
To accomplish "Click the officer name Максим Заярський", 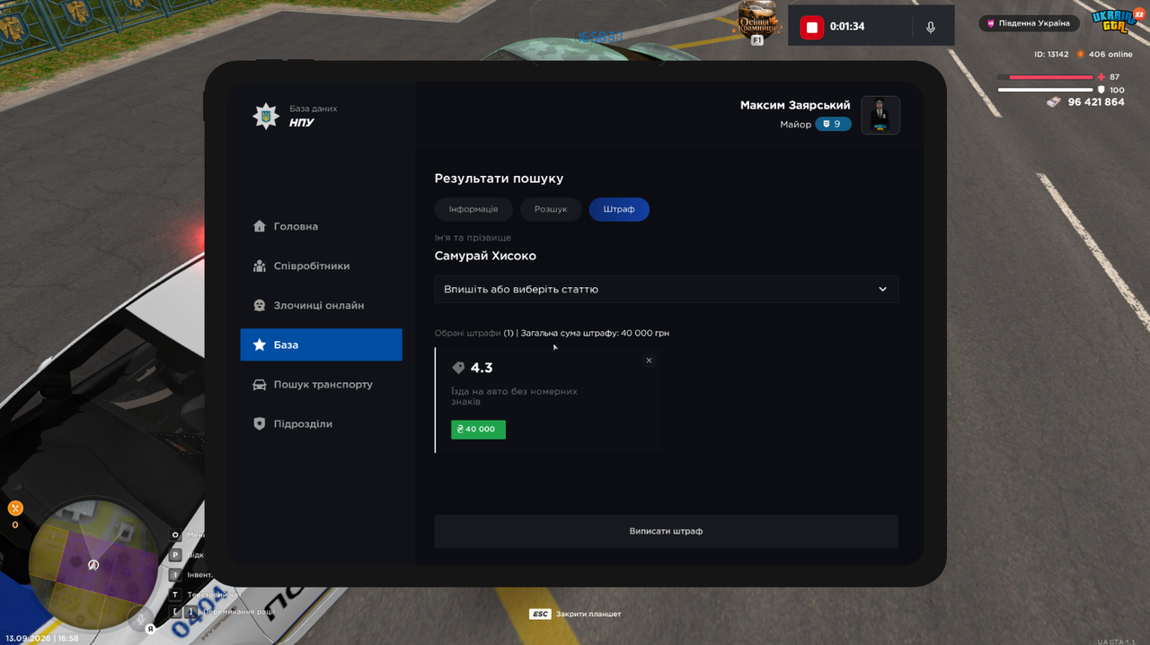I will 795,105.
